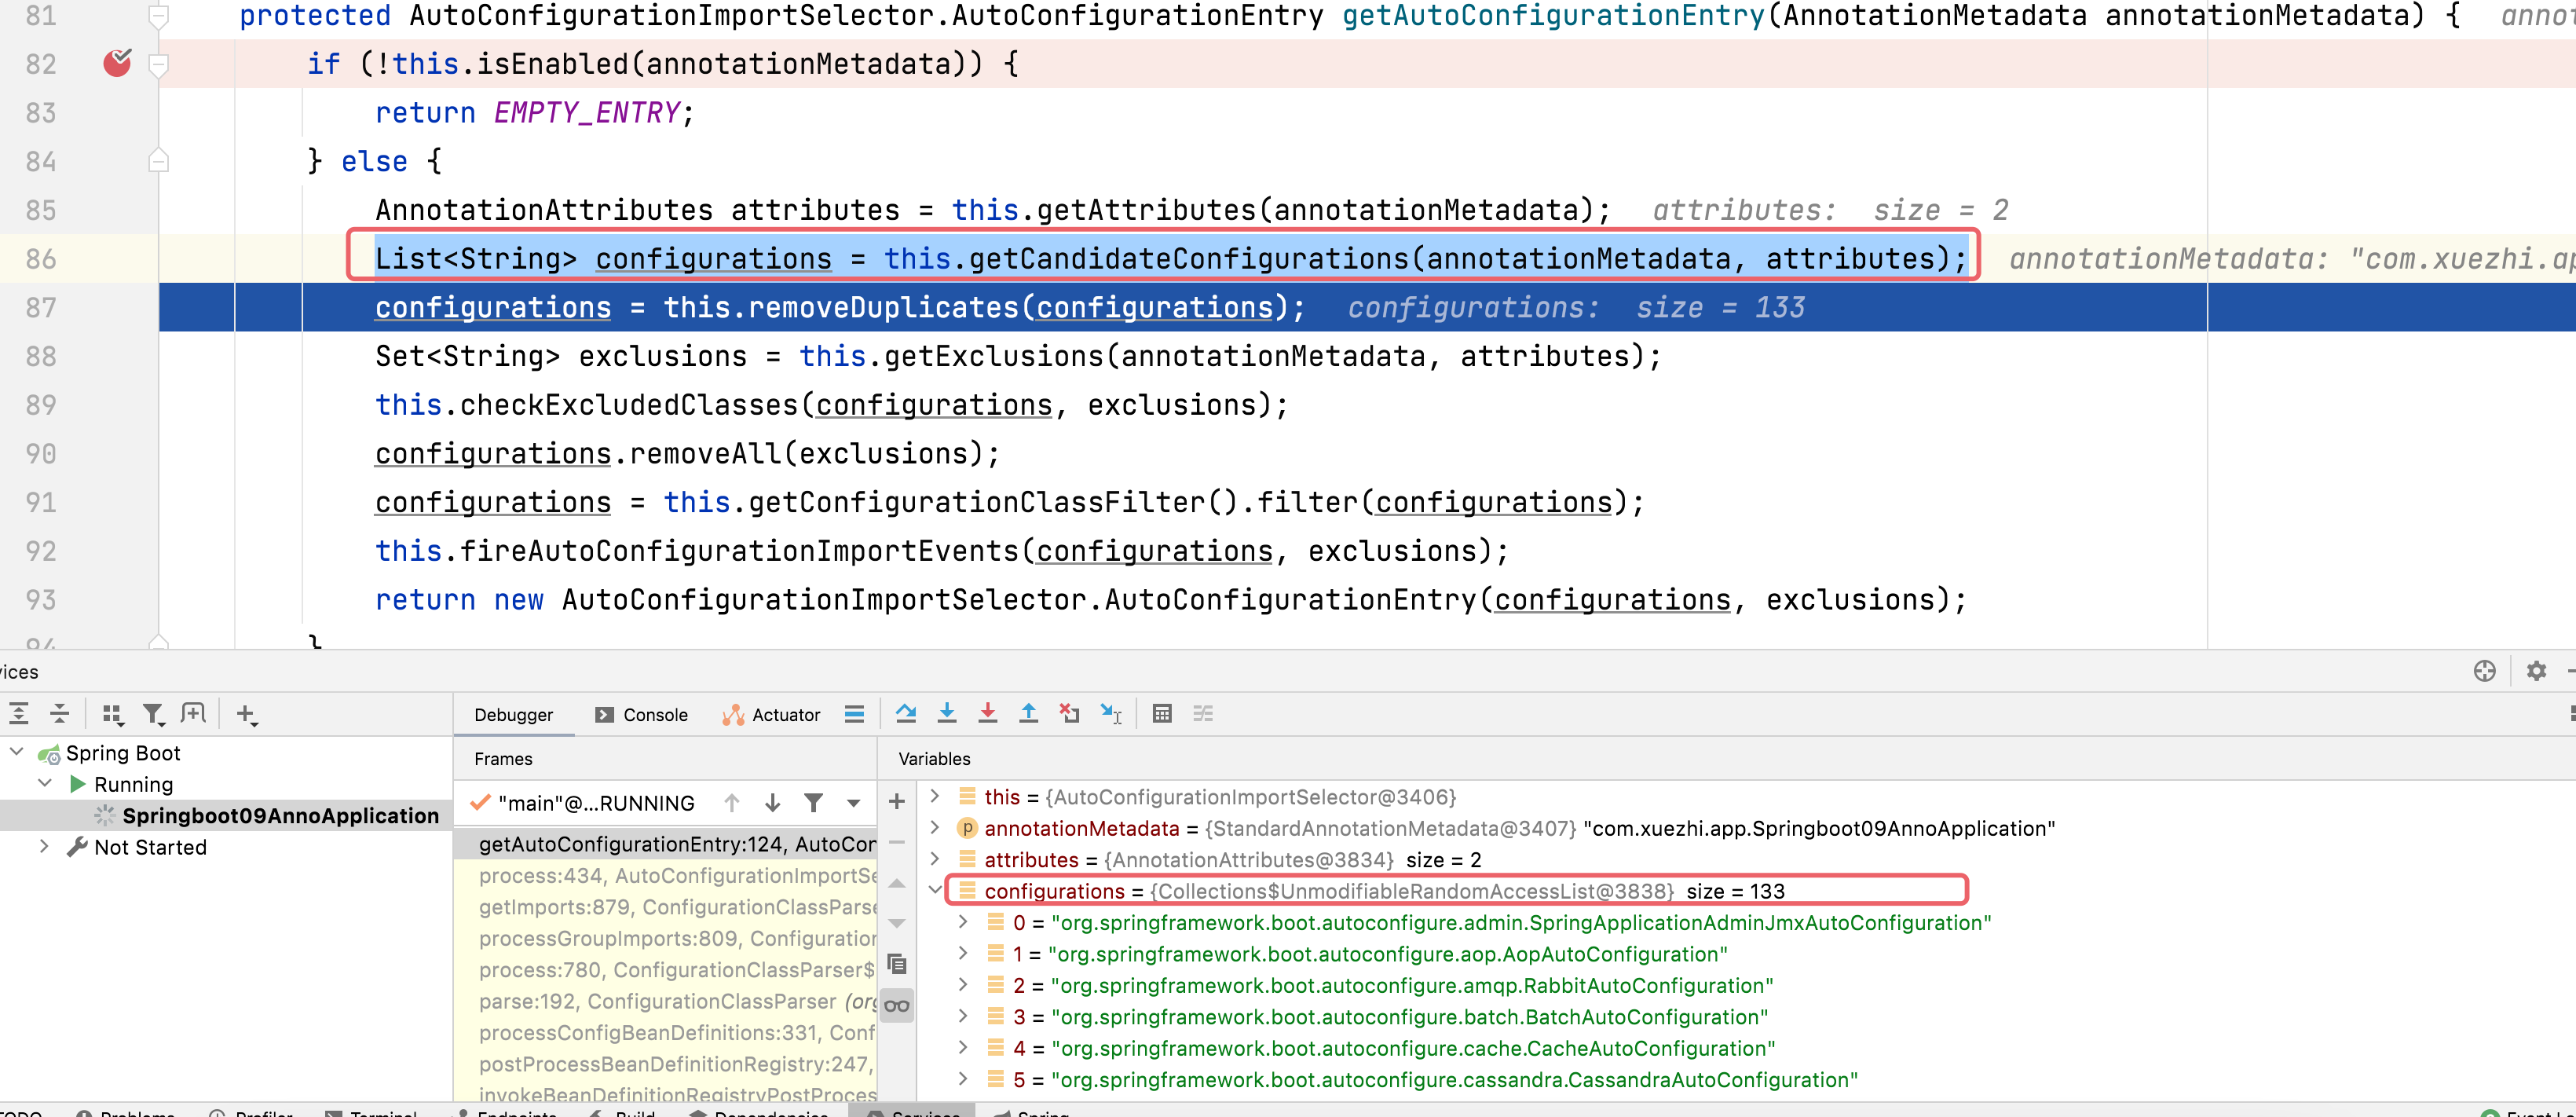Viewport: 2576px width, 1117px height.
Task: Expand the Not Started tree node
Action: click(44, 846)
